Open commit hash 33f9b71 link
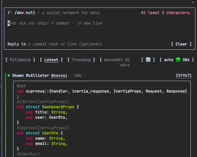The image size is (197, 157). click(x=184, y=76)
